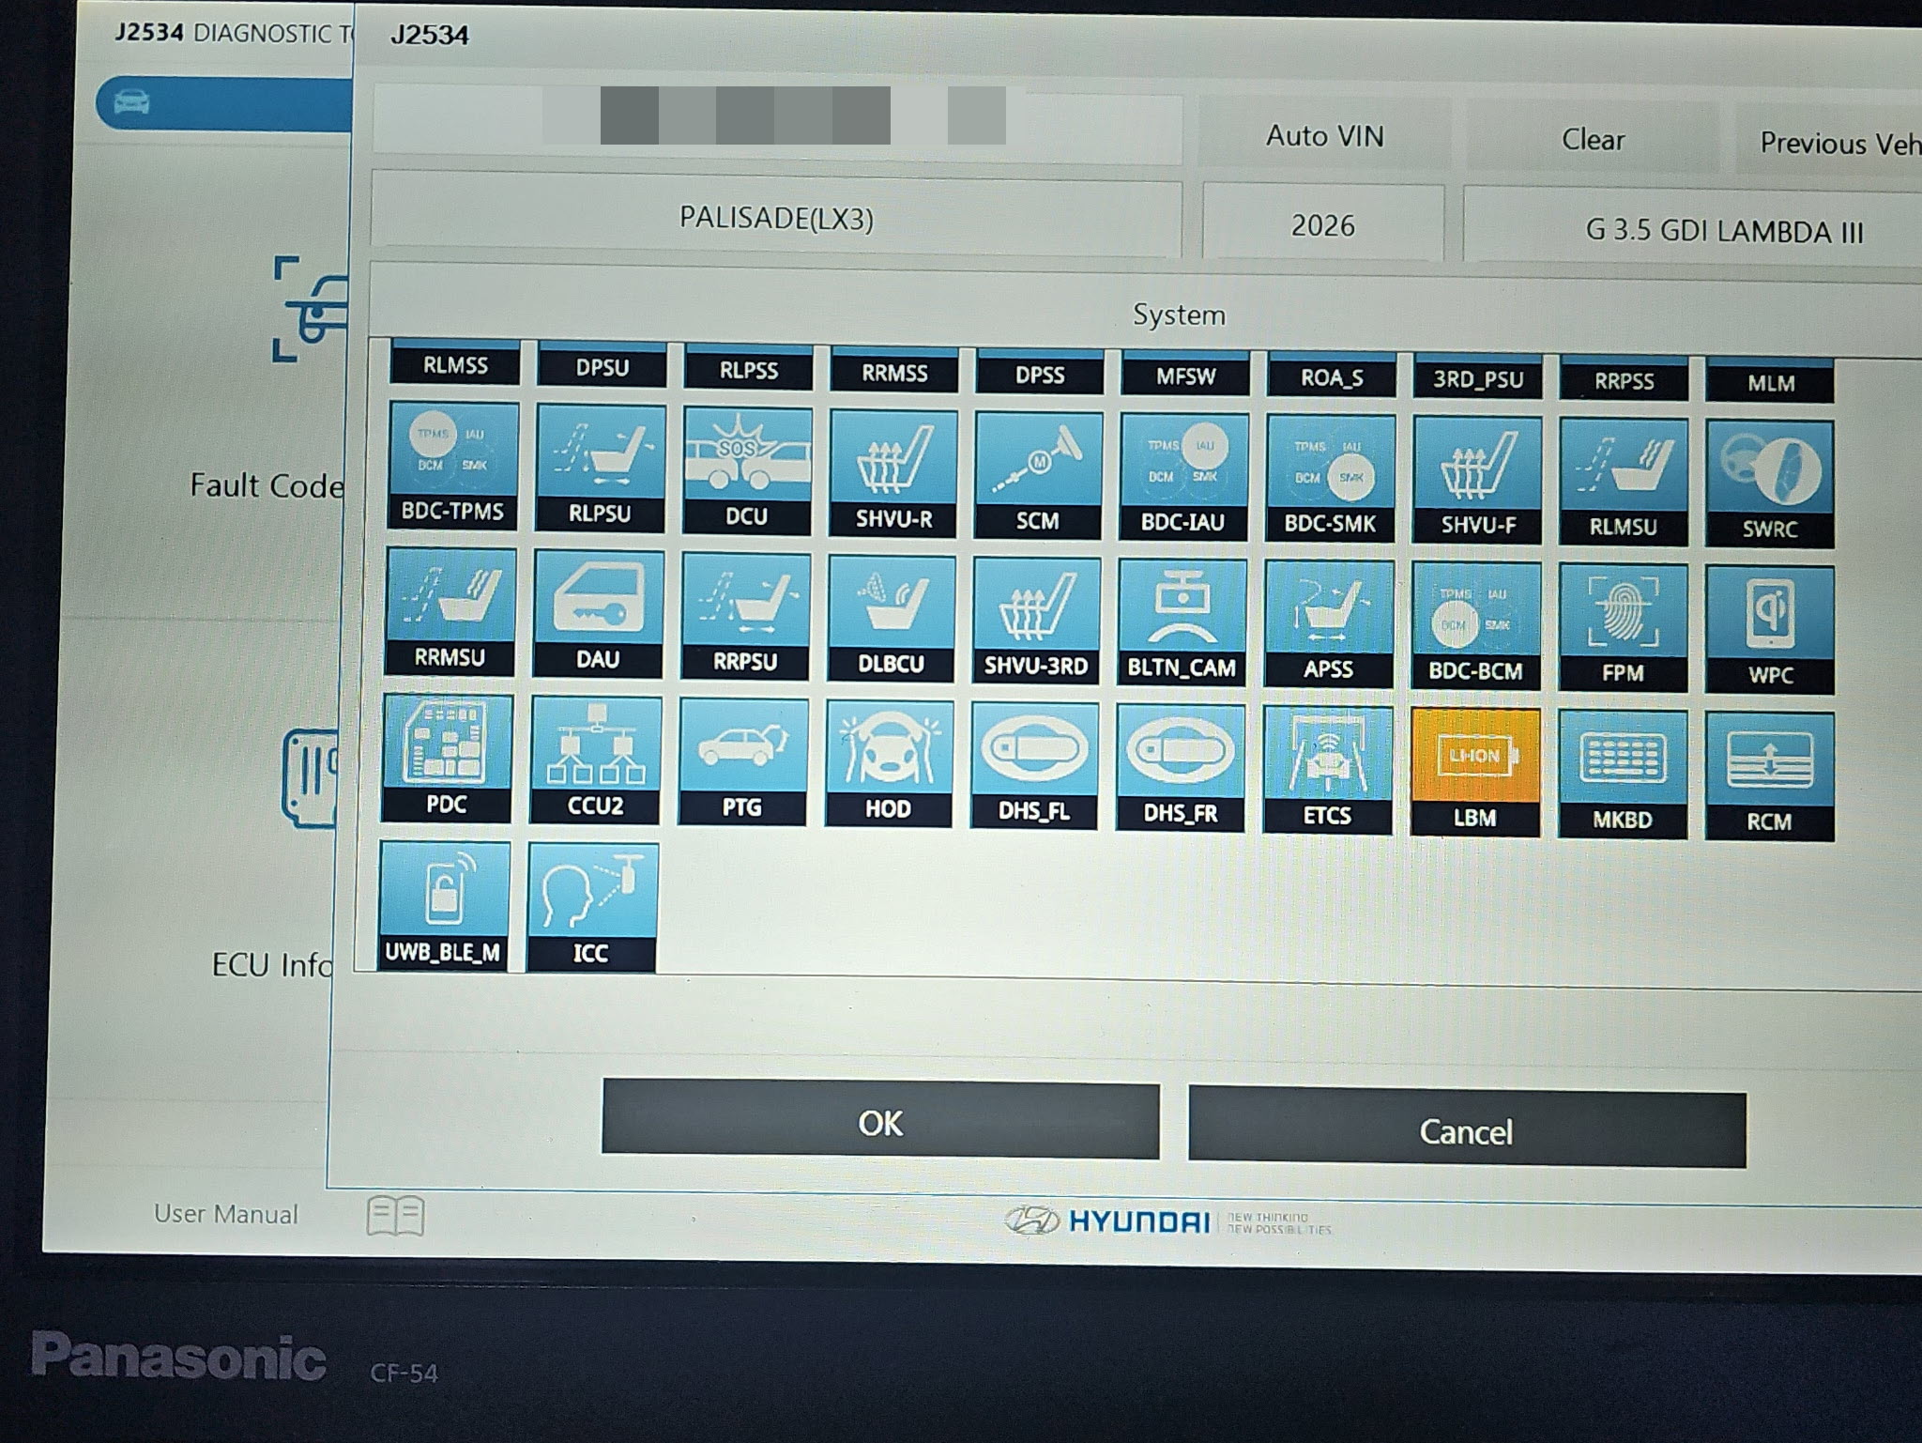The width and height of the screenshot is (1922, 1443).
Task: Select the UWB_BLE_M lock icon
Action: click(x=444, y=906)
